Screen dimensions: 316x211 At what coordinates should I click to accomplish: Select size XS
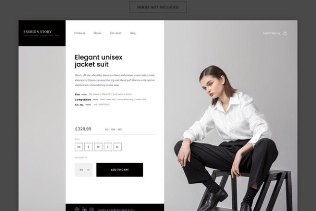click(x=79, y=147)
